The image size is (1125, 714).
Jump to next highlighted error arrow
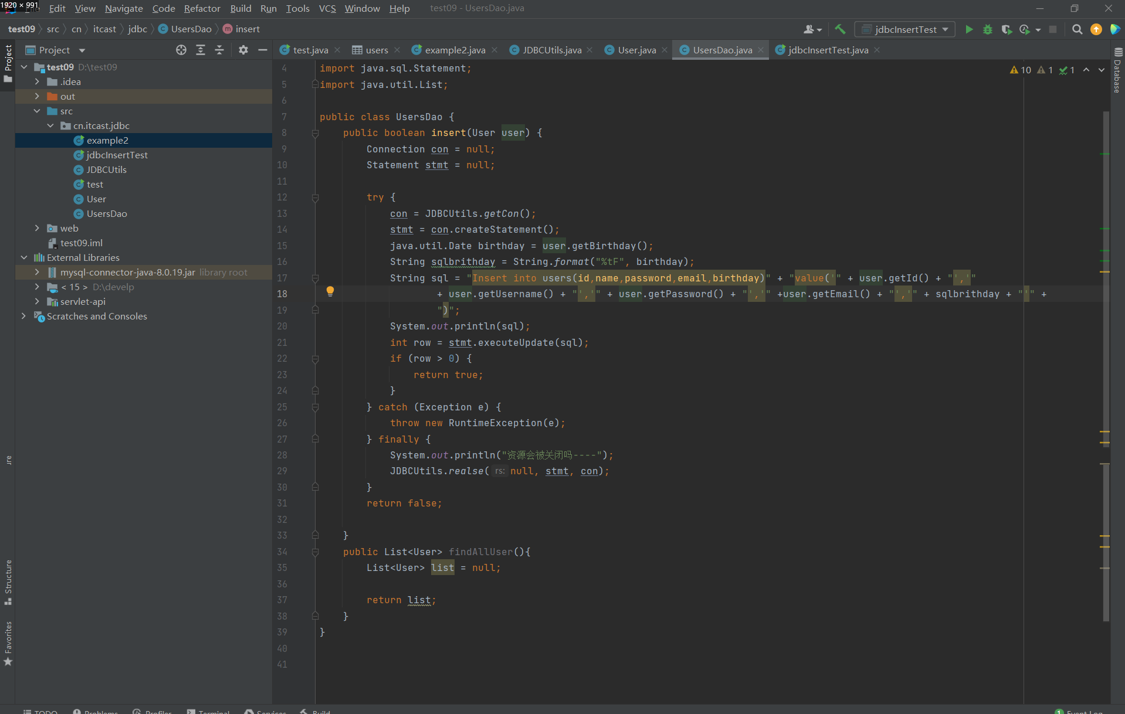[1102, 70]
